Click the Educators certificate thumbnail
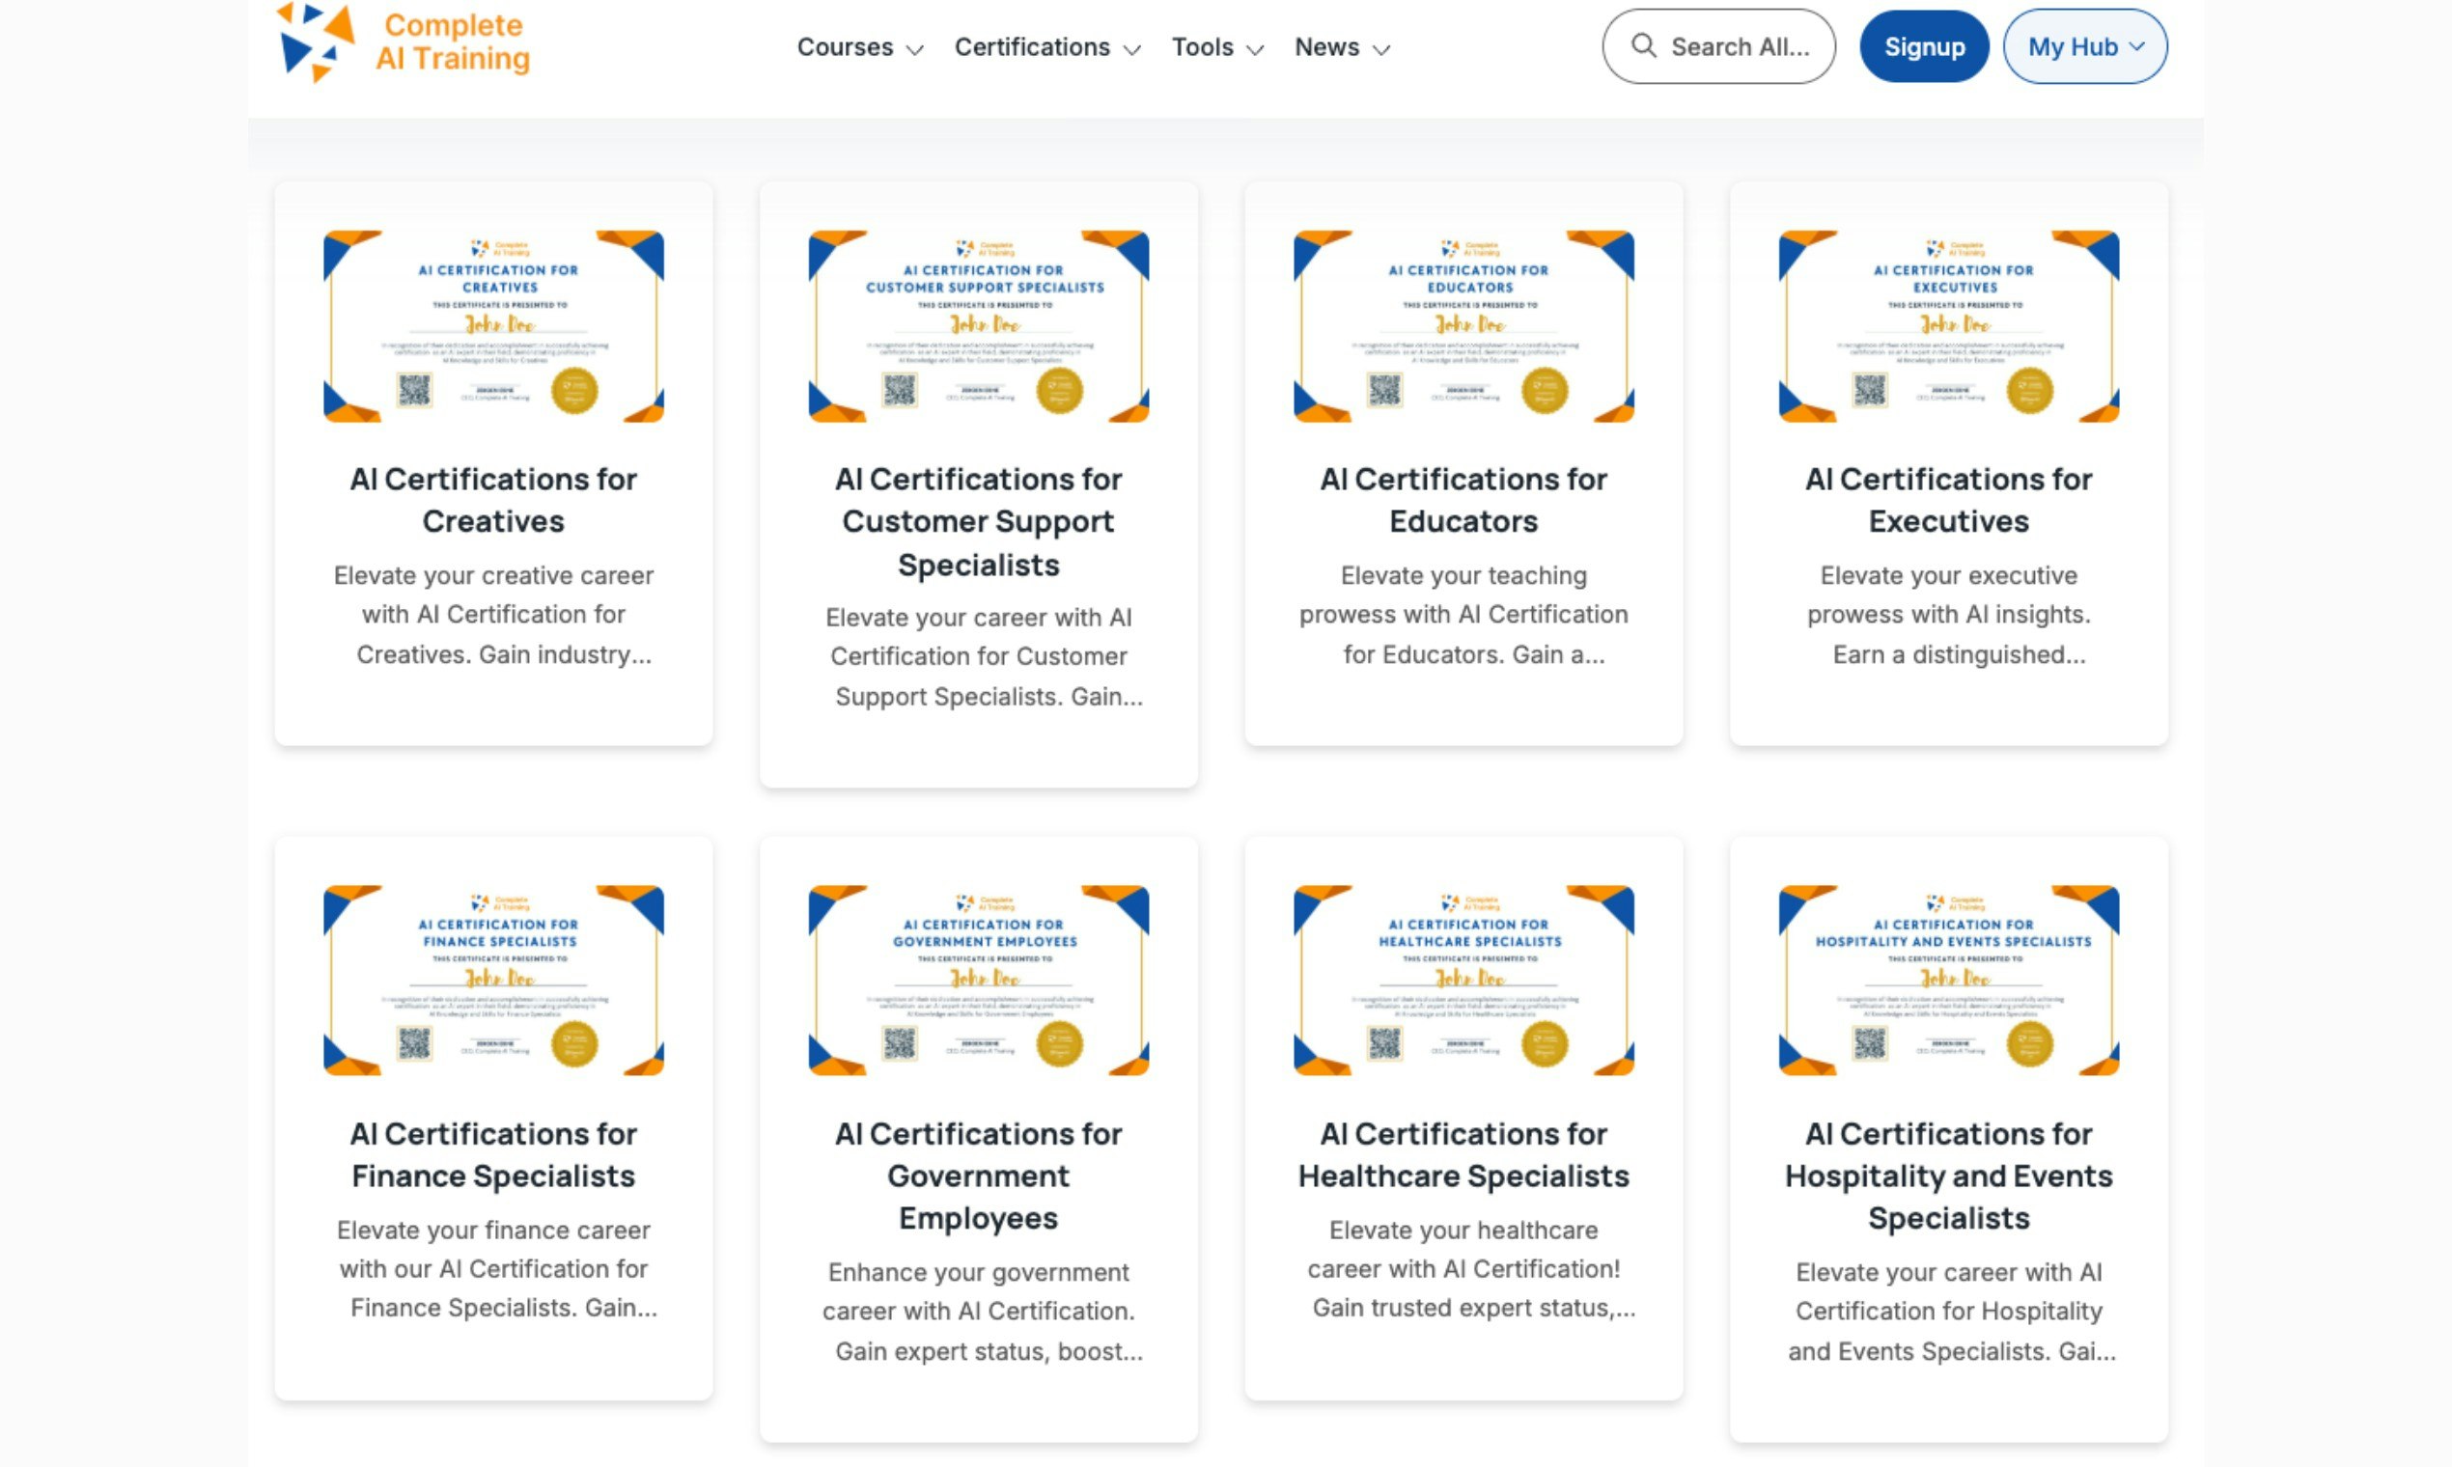2452x1467 pixels. [x=1463, y=326]
